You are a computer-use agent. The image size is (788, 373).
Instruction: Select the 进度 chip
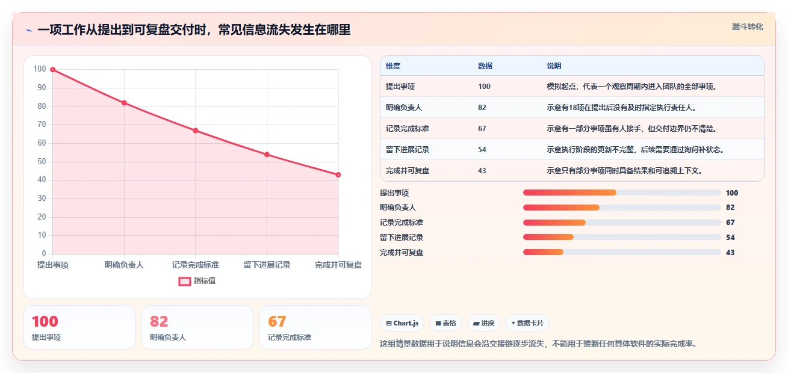pos(483,323)
